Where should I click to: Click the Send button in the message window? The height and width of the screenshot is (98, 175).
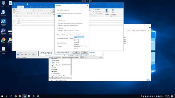click(x=14, y=21)
